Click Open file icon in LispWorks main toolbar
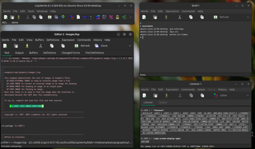This screenshot has width=255, height=149. [12, 17]
